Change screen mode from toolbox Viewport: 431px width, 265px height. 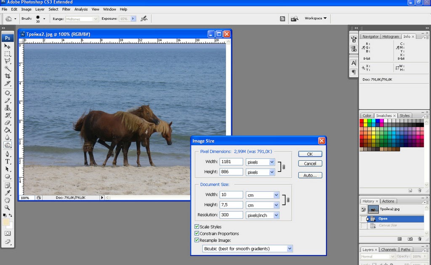(8, 242)
